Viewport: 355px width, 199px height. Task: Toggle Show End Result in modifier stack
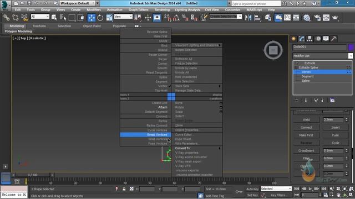point(306,100)
